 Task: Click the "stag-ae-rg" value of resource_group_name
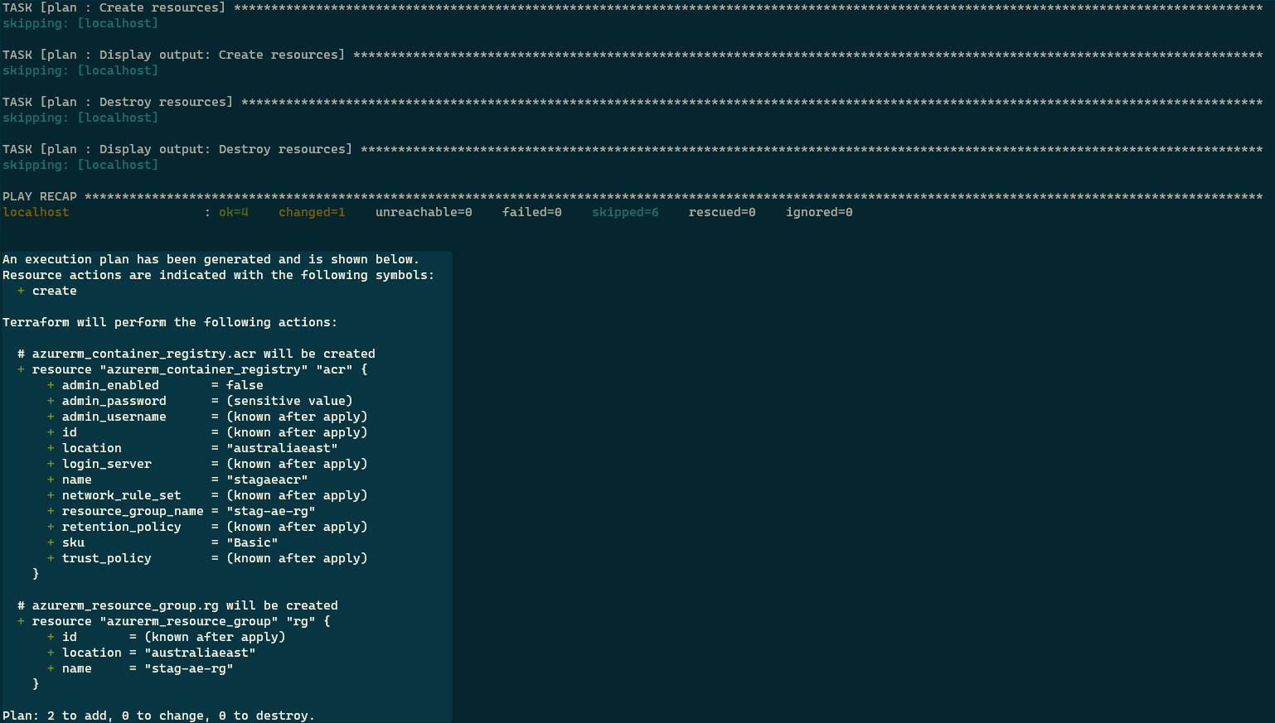(271, 511)
